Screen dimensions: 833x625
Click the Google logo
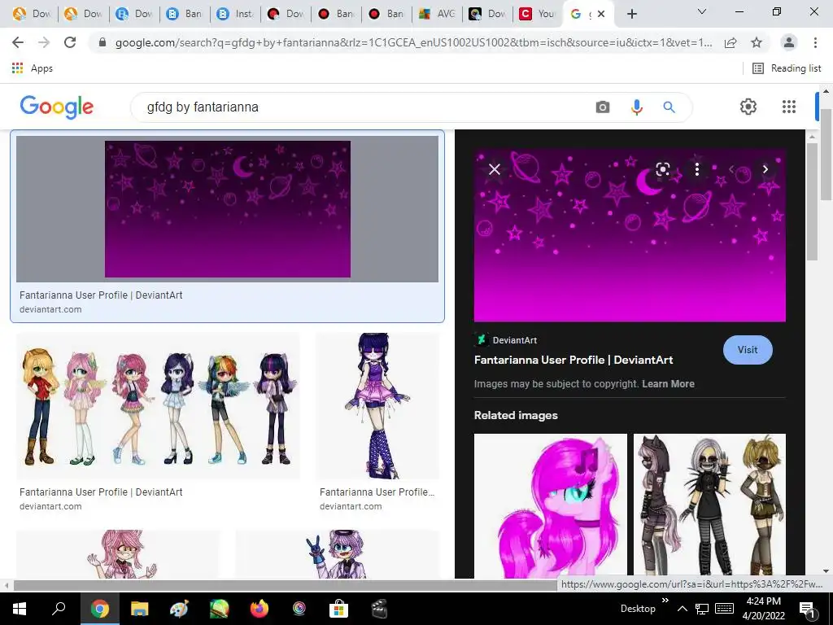click(x=57, y=107)
